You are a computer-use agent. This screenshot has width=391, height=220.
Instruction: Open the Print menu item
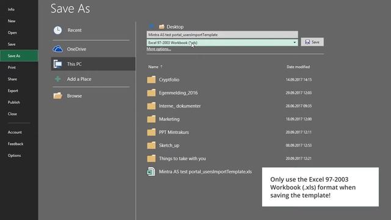12,68
